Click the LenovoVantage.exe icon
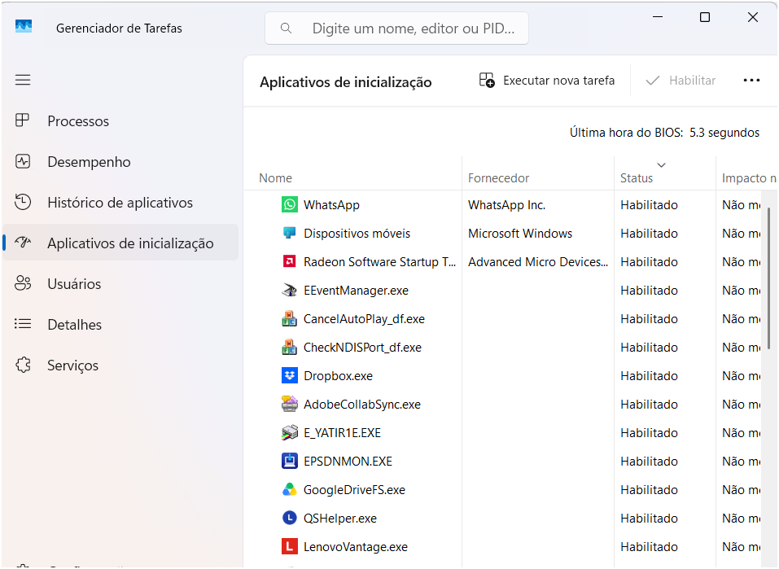Image resolution: width=779 pixels, height=569 pixels. (290, 546)
